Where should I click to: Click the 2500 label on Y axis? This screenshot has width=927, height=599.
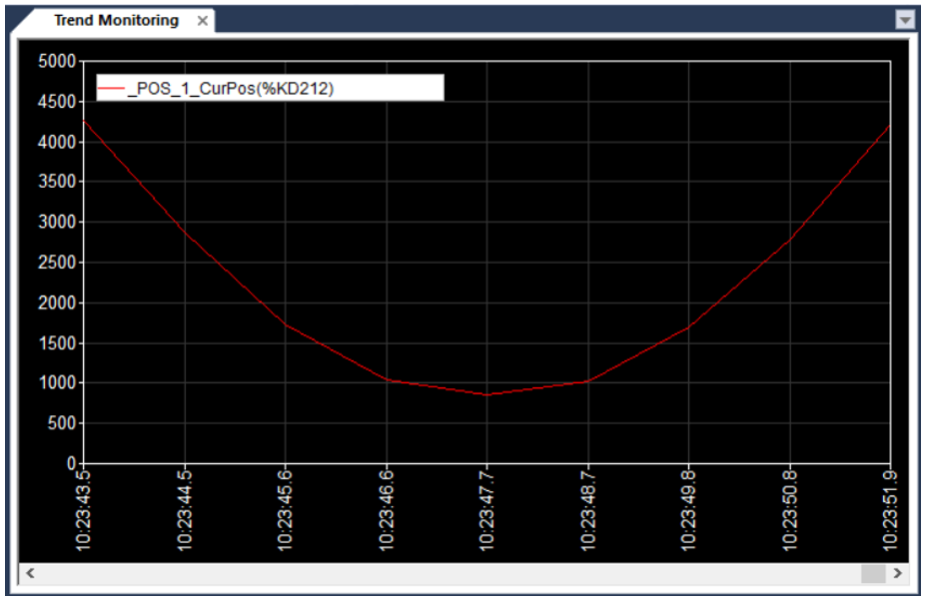point(57,263)
